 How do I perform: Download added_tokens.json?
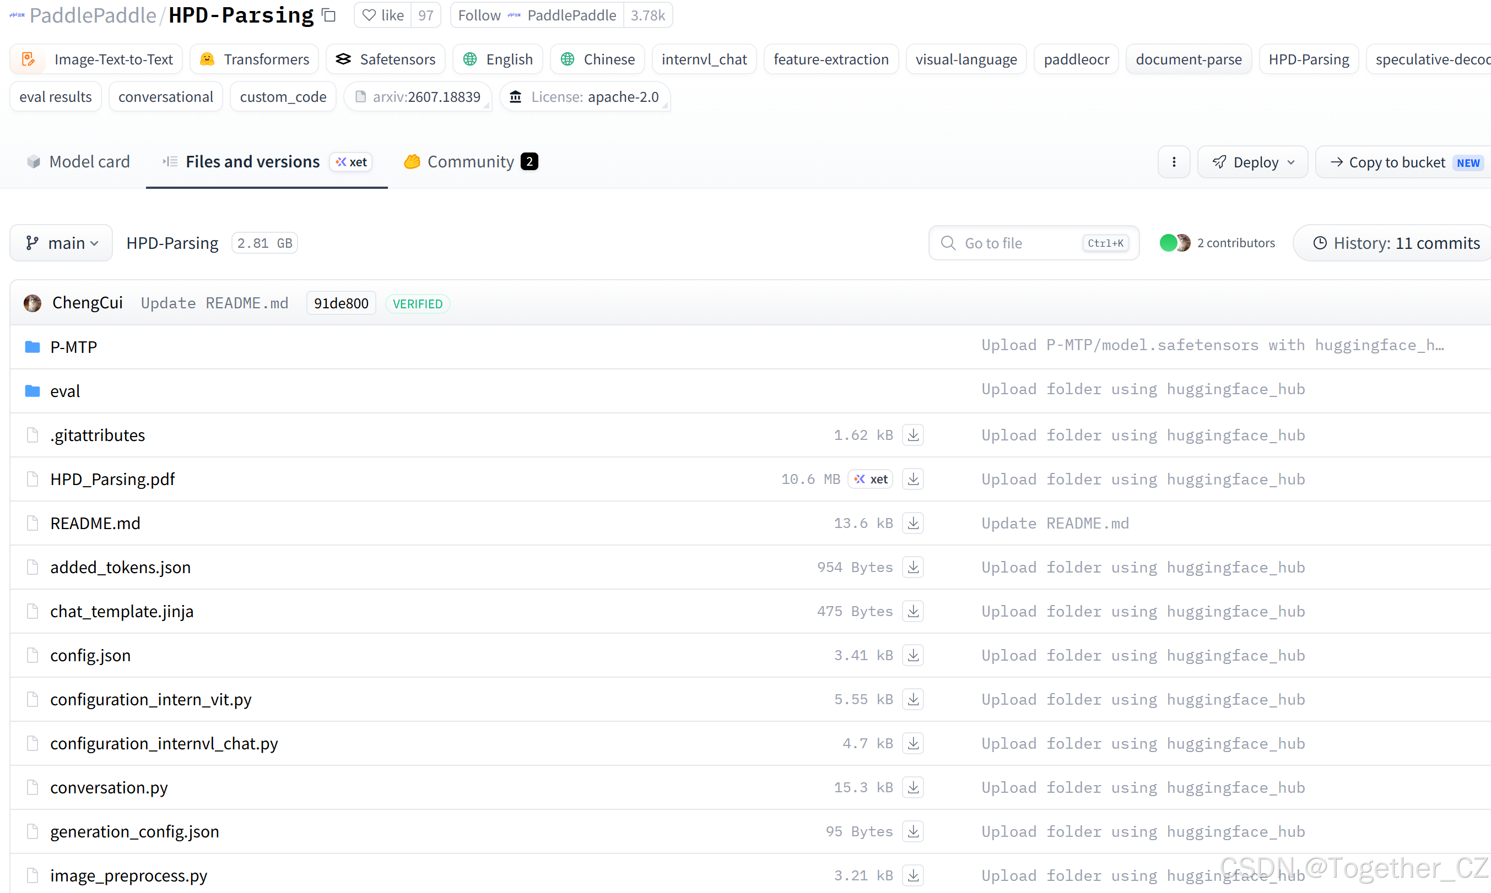(913, 567)
